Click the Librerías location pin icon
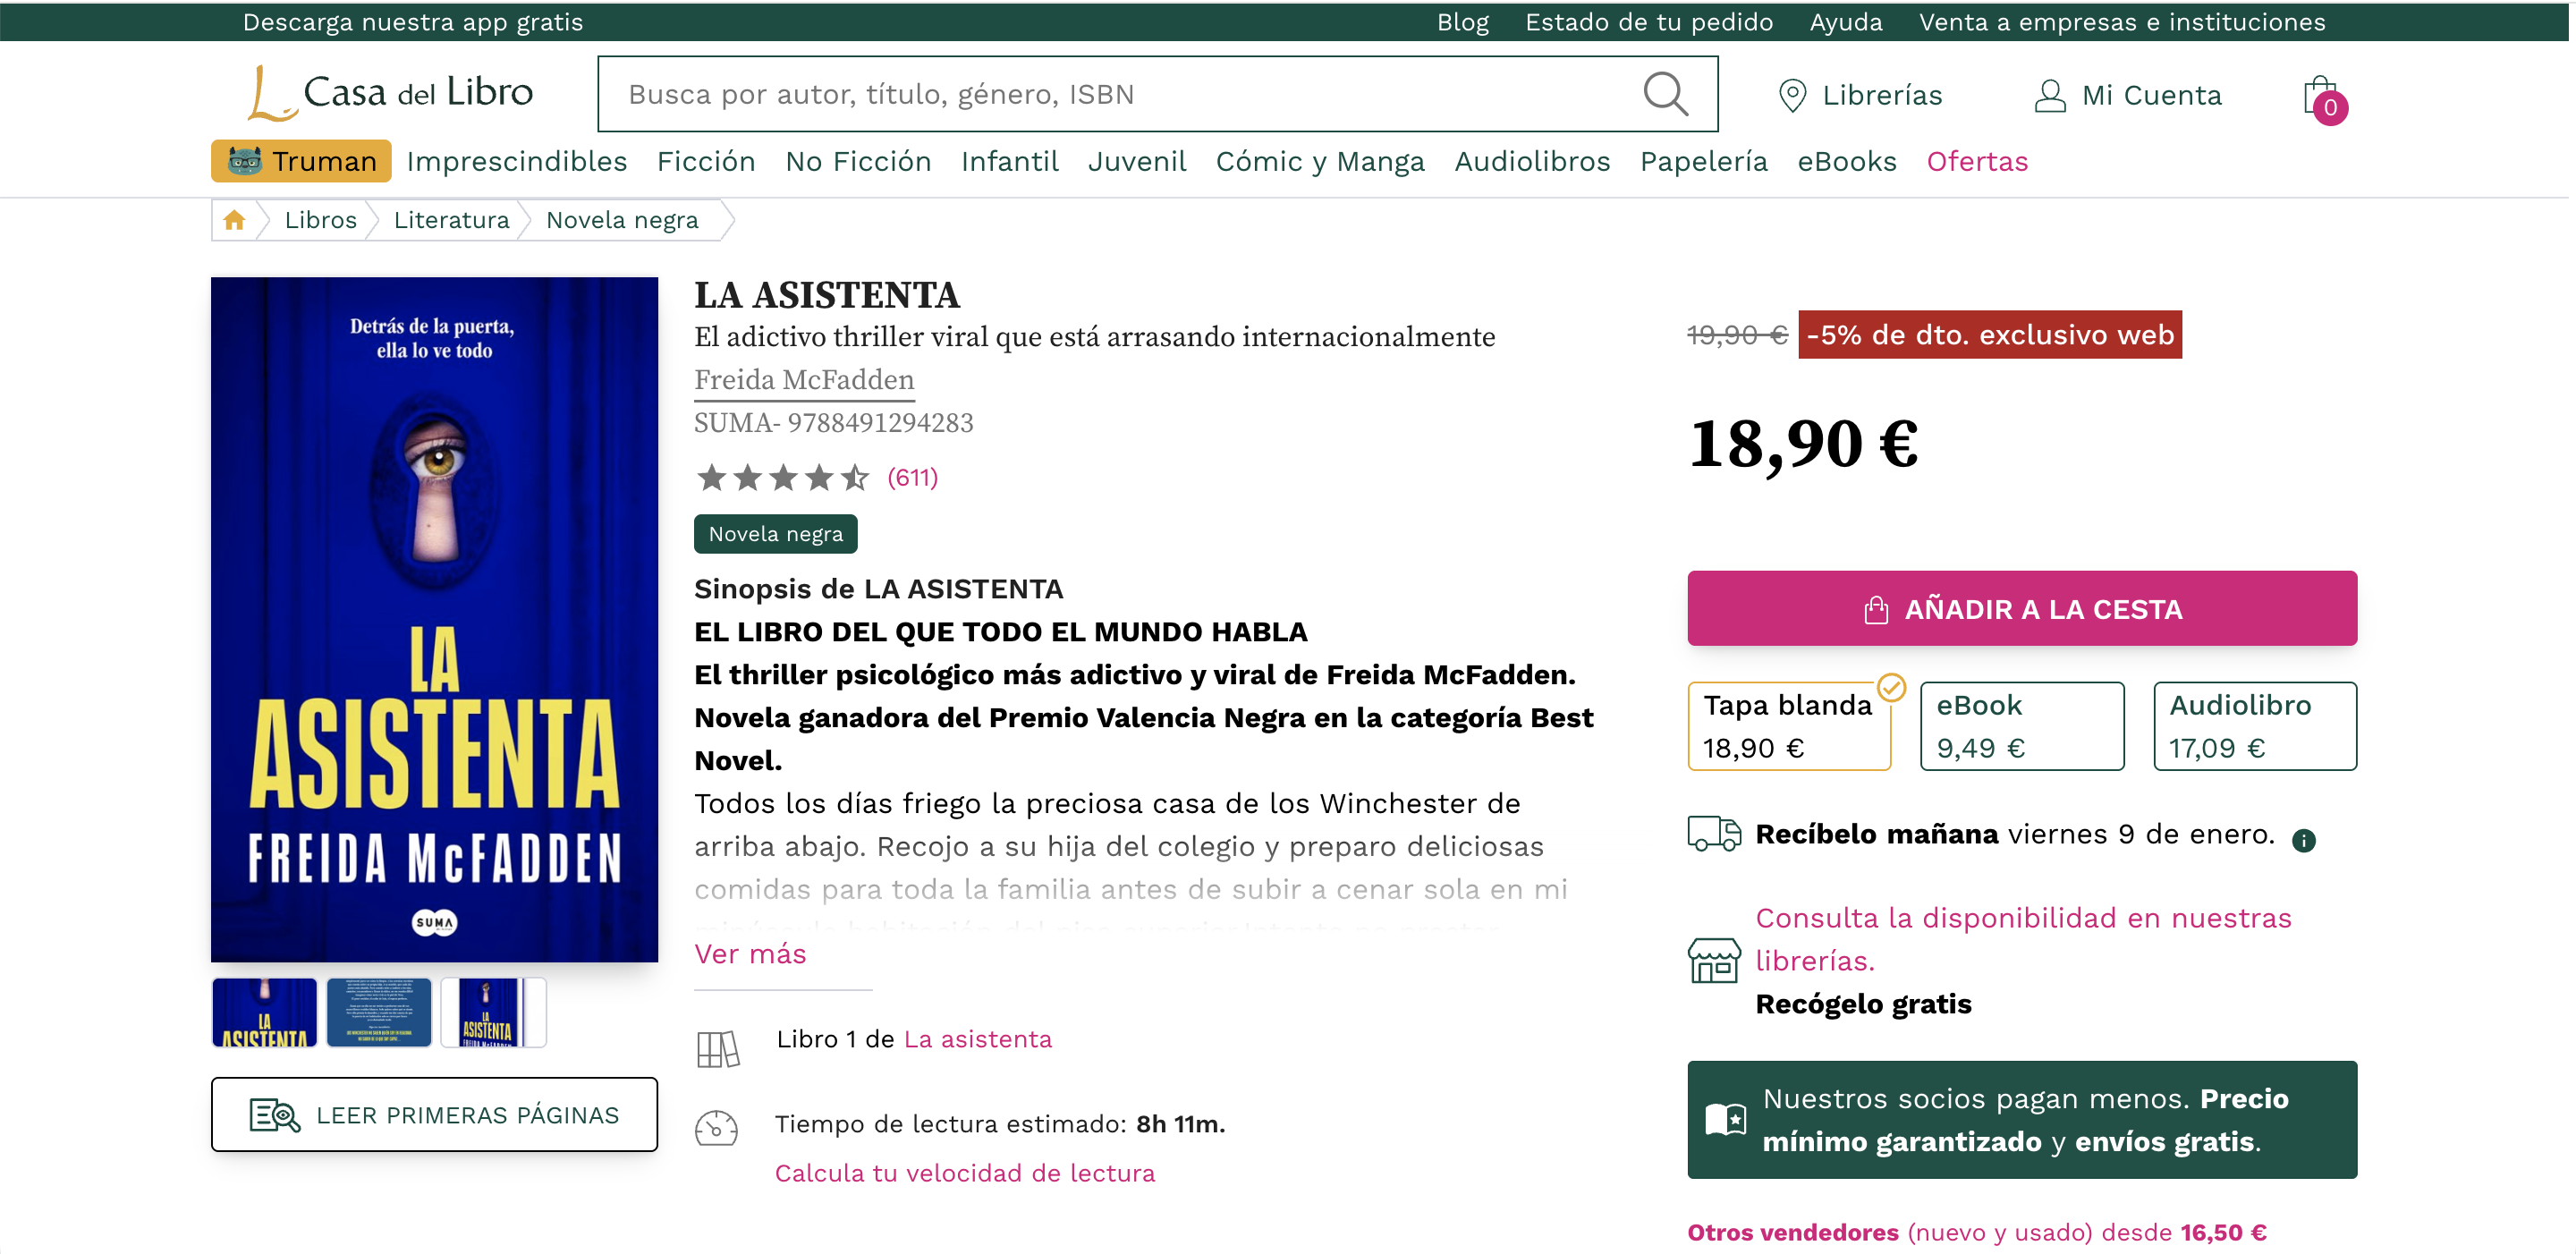 (x=1792, y=96)
